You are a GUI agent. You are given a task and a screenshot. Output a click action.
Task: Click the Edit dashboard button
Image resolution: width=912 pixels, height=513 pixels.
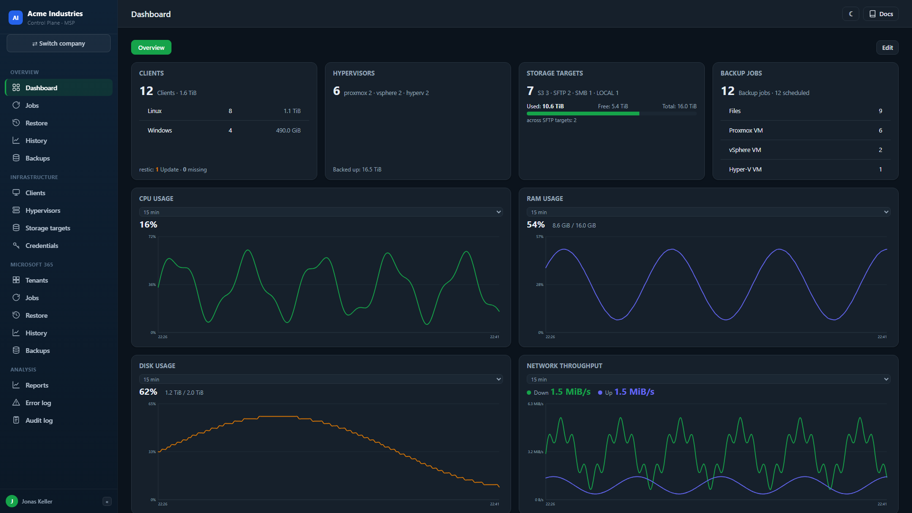(x=887, y=47)
